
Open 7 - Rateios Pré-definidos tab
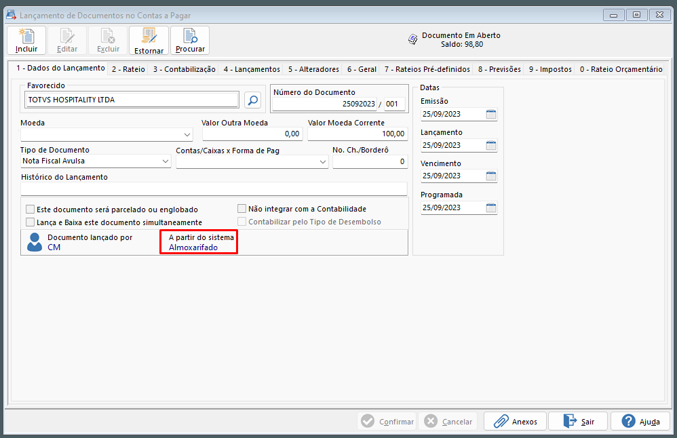(427, 69)
